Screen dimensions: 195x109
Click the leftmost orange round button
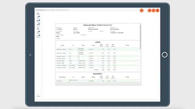click(x=141, y=11)
